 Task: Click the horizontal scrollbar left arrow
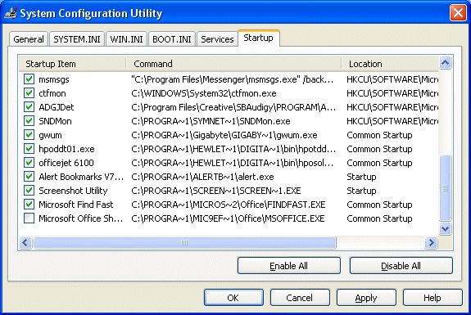(x=25, y=242)
